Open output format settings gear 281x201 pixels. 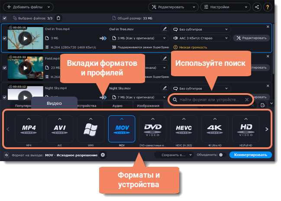coord(103,155)
